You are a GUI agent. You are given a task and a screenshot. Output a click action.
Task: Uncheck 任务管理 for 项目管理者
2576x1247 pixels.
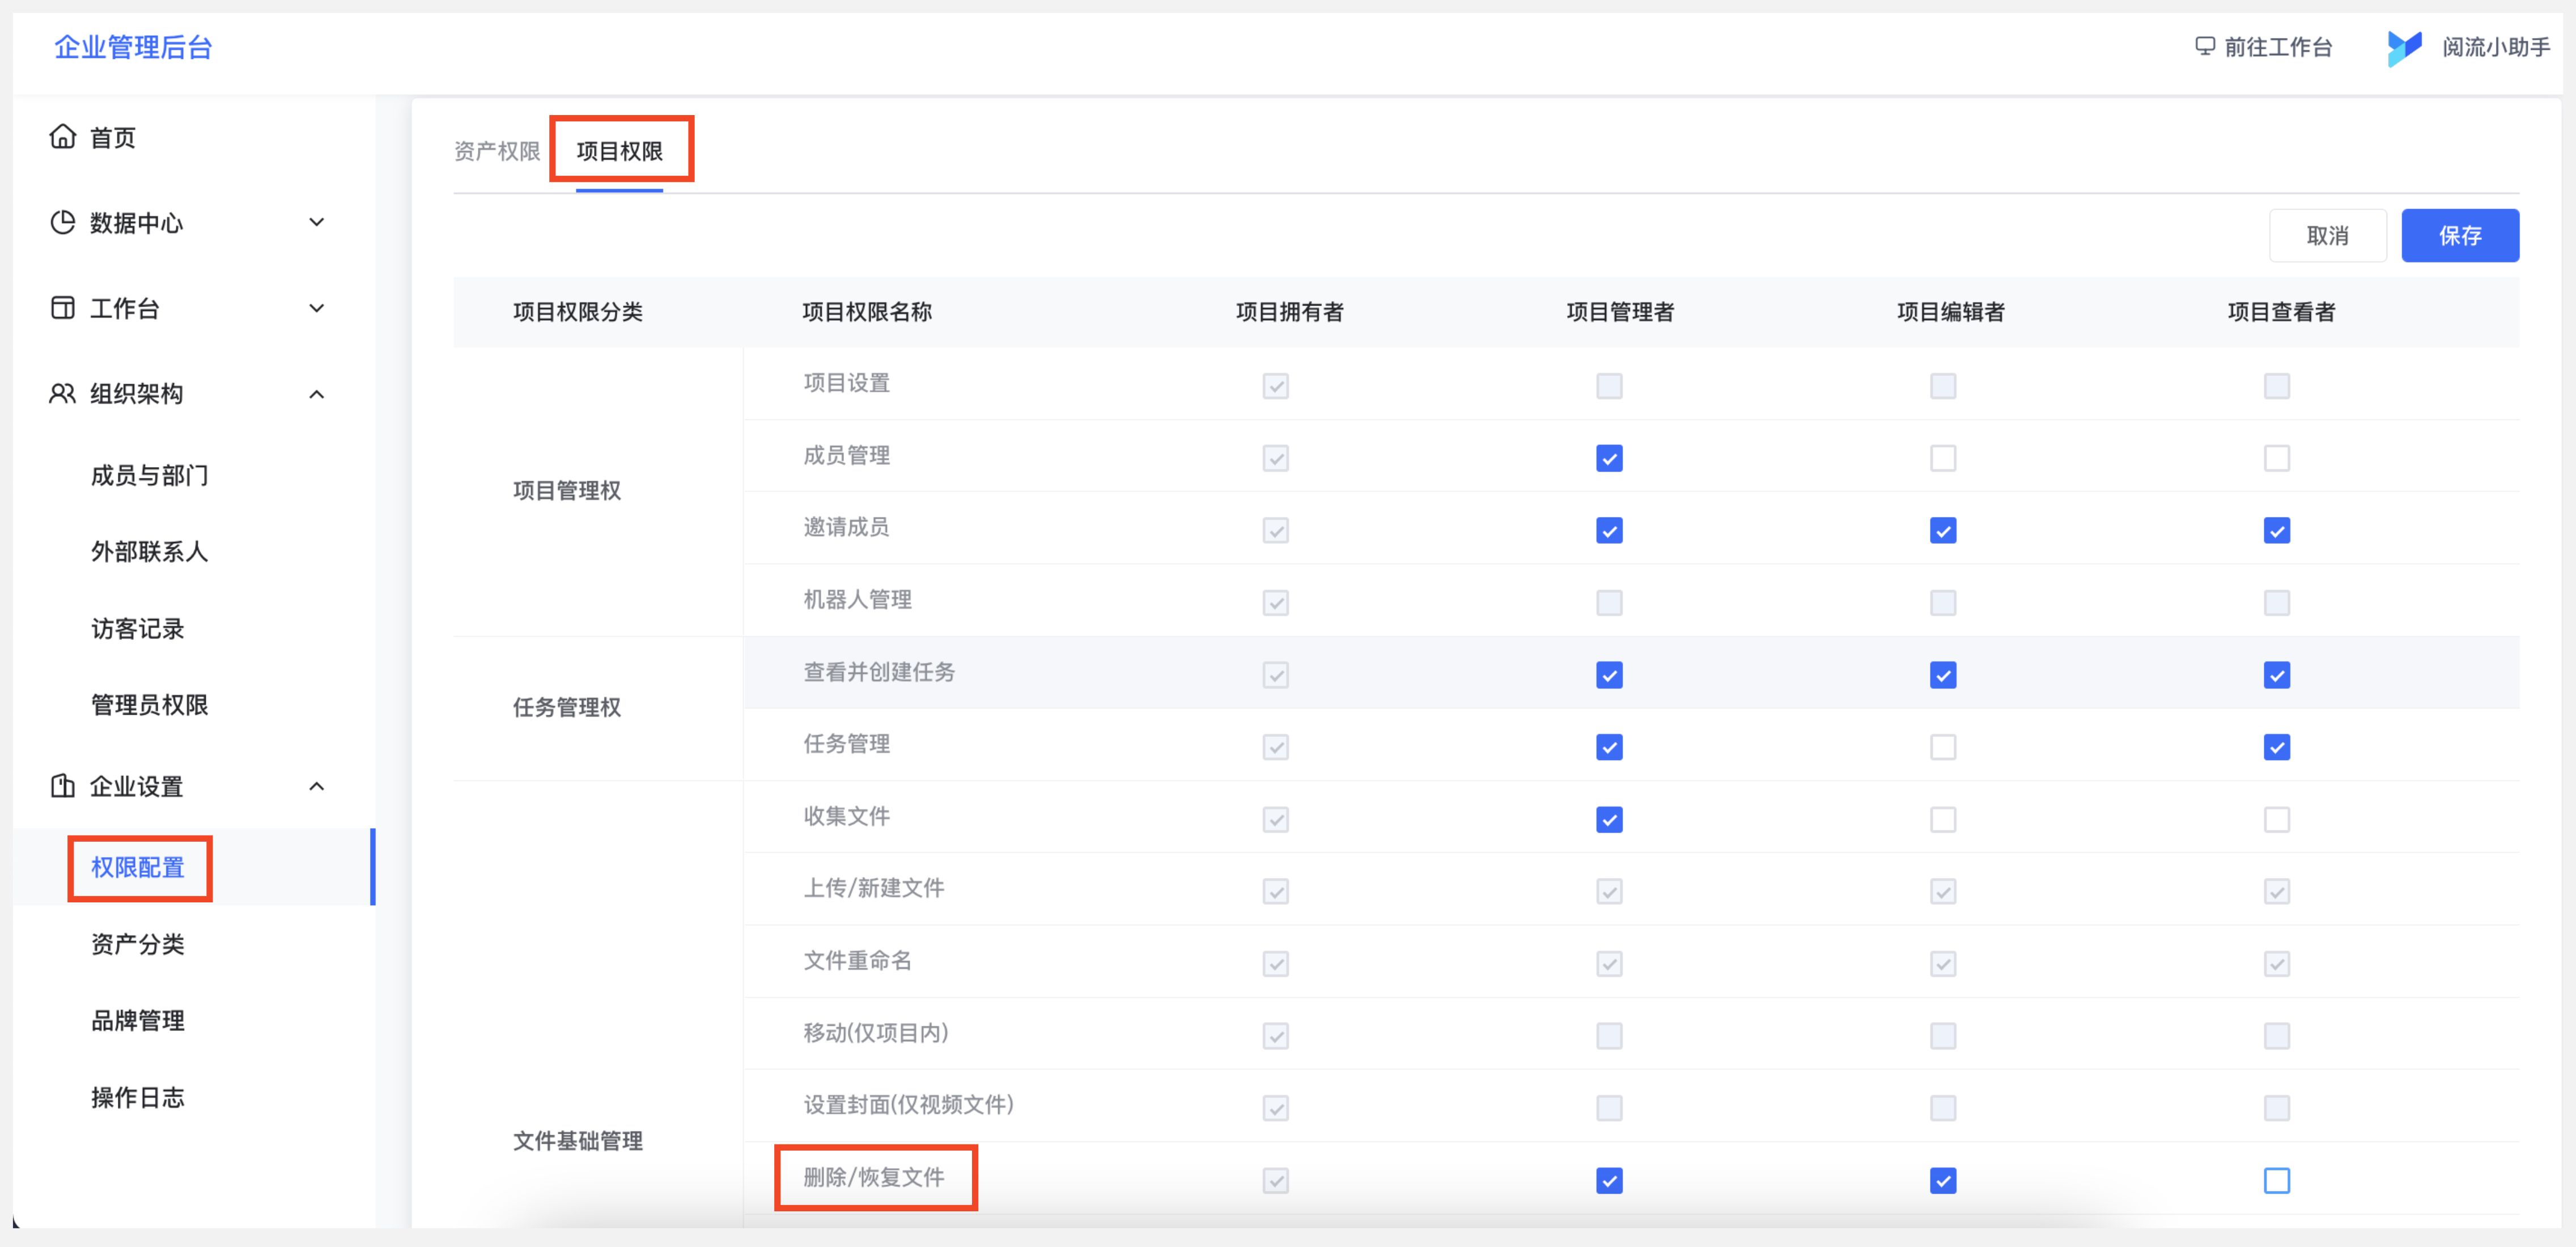tap(1609, 747)
